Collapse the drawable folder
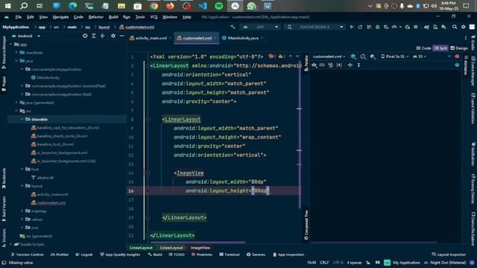Viewport: 477px width, 268px height. [22, 119]
